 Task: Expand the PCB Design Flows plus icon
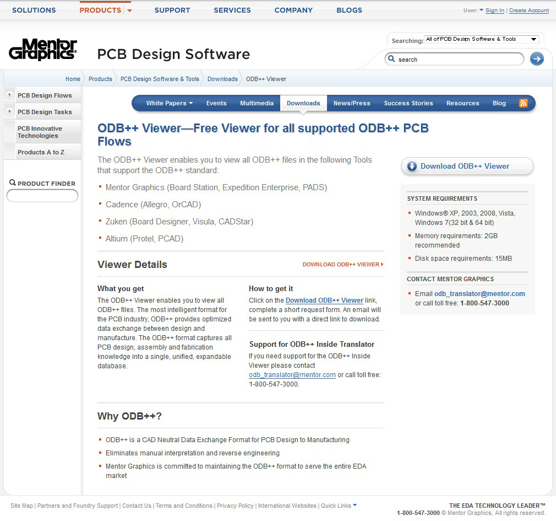[x=9, y=95]
